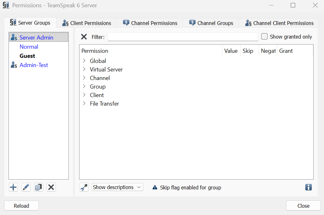This screenshot has width=324, height=215.
Task: Click the copy server group icon
Action: [38, 187]
